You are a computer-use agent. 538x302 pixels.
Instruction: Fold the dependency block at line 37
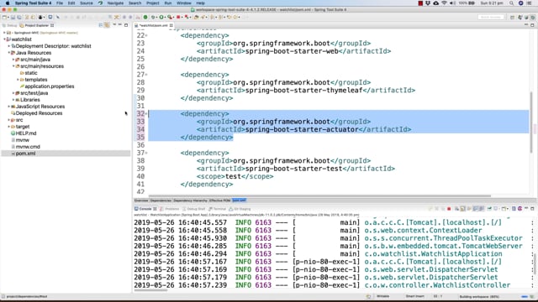coord(146,153)
